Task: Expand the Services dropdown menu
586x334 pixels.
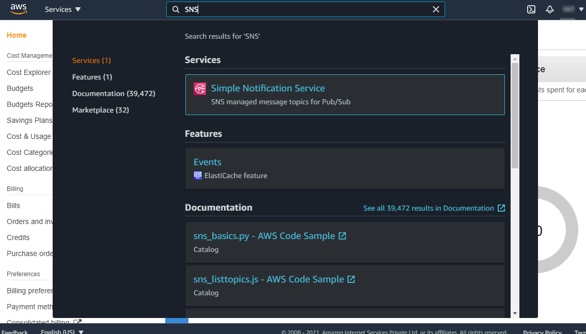Action: [63, 9]
